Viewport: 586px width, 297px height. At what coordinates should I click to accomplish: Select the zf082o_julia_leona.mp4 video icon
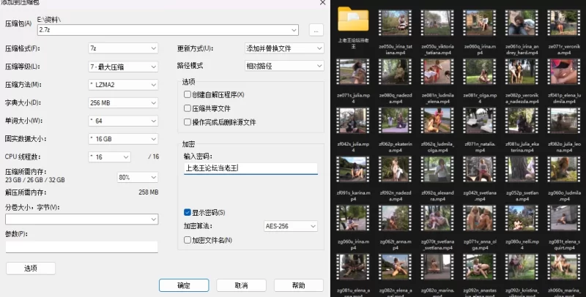pos(564,121)
